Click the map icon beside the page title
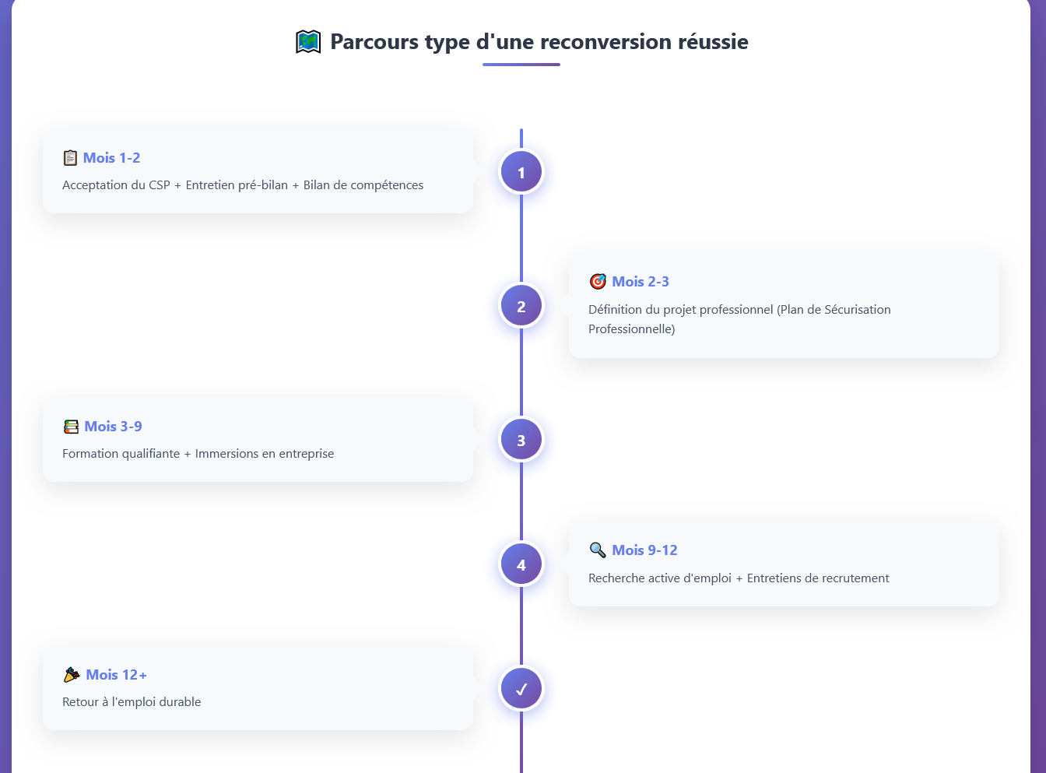The image size is (1046, 773). 308,42
